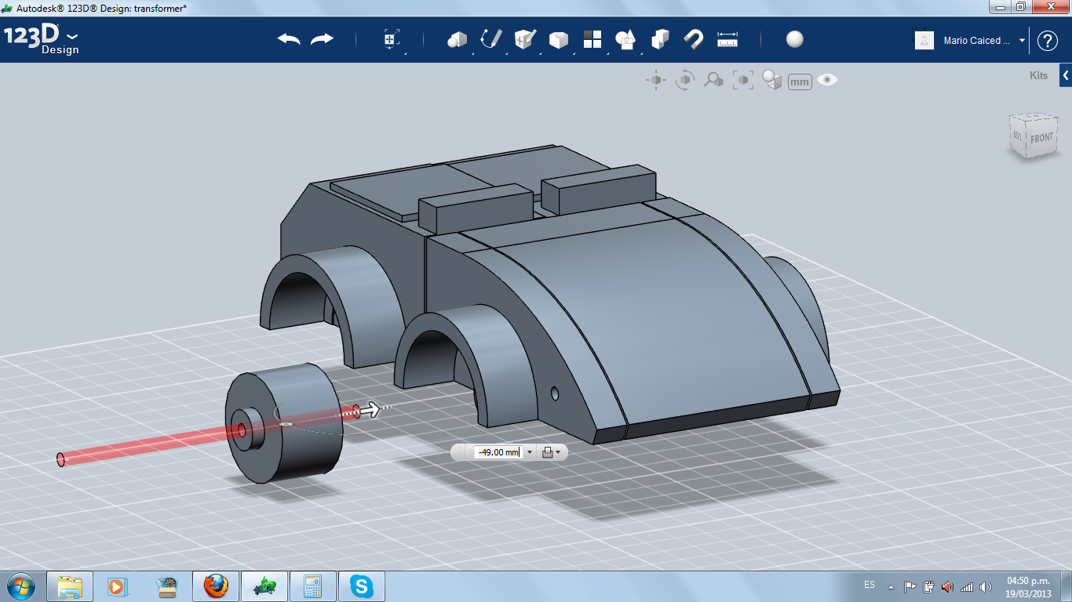The width and height of the screenshot is (1072, 602).
Task: Click the Undo arrow in the toolbar
Action: point(289,39)
